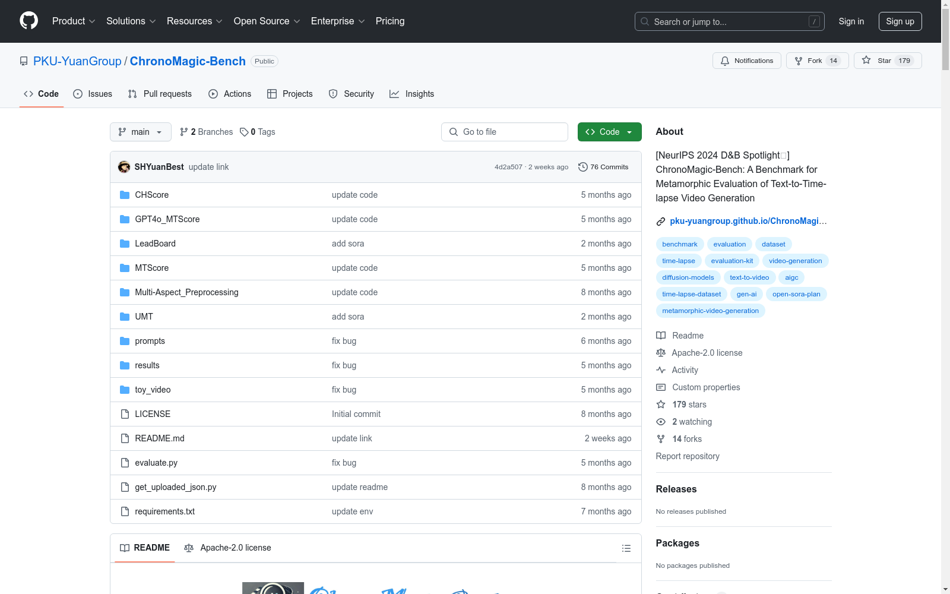This screenshot has height=594, width=950.
Task: Open the green Code dropdown button
Action: [609, 132]
